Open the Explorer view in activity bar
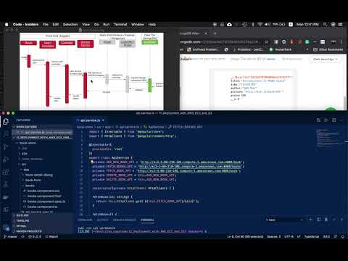This screenshot has height=261, width=348. [x=6, y=121]
